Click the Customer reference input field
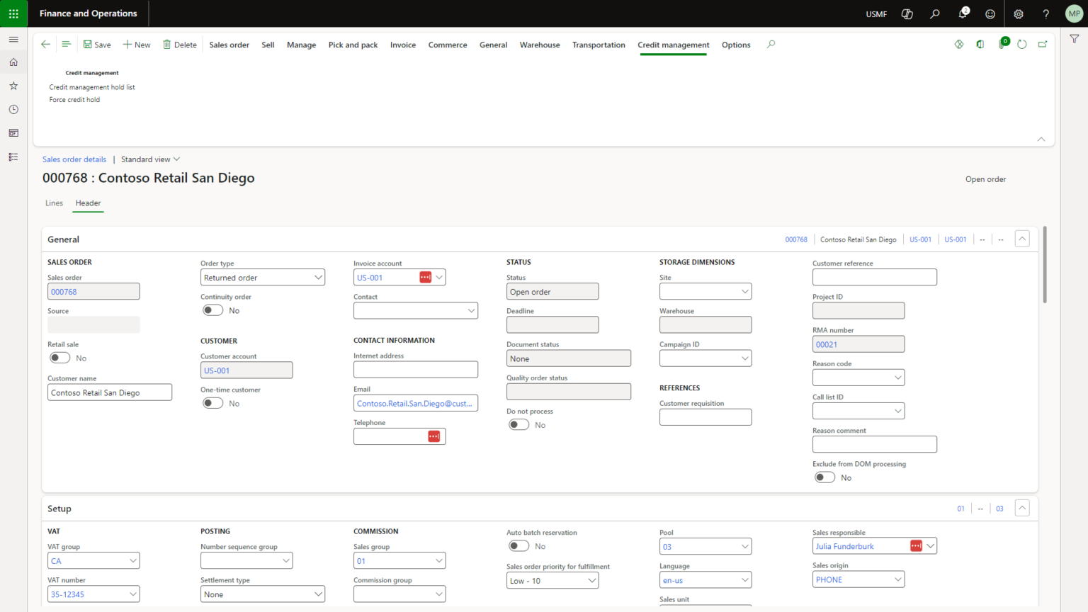The height and width of the screenshot is (612, 1088). pyautogui.click(x=875, y=277)
